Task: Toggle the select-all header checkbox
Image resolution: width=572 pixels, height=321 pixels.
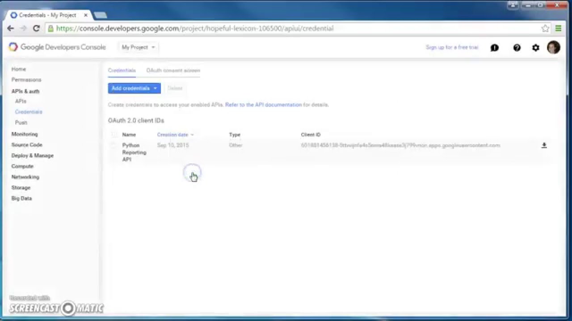Action: tap(114, 135)
